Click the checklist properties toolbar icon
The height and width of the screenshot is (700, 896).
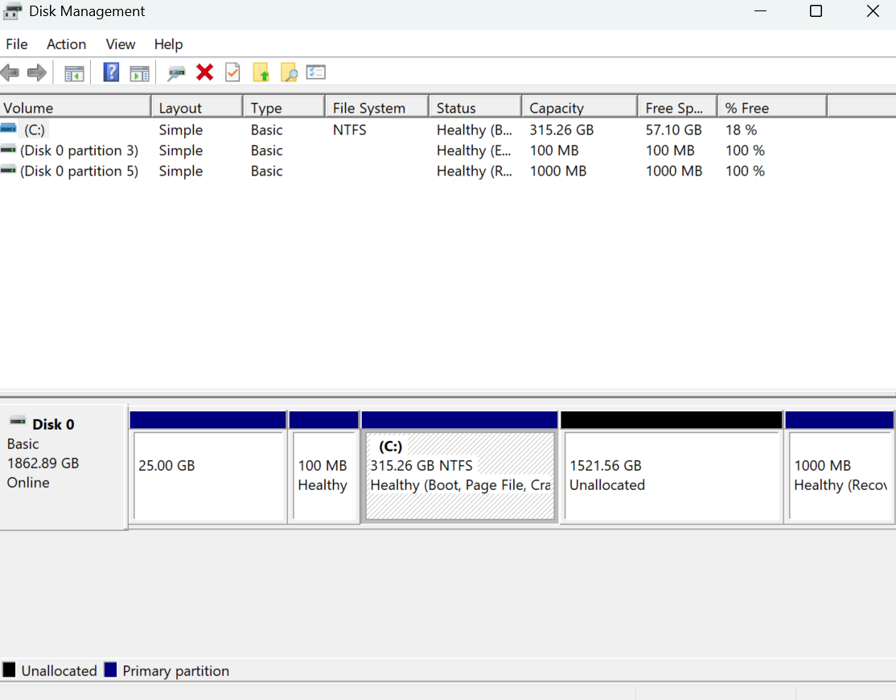click(x=315, y=72)
